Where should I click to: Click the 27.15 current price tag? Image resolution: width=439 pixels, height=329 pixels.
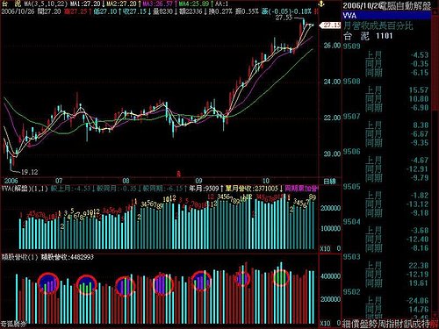coord(331,25)
